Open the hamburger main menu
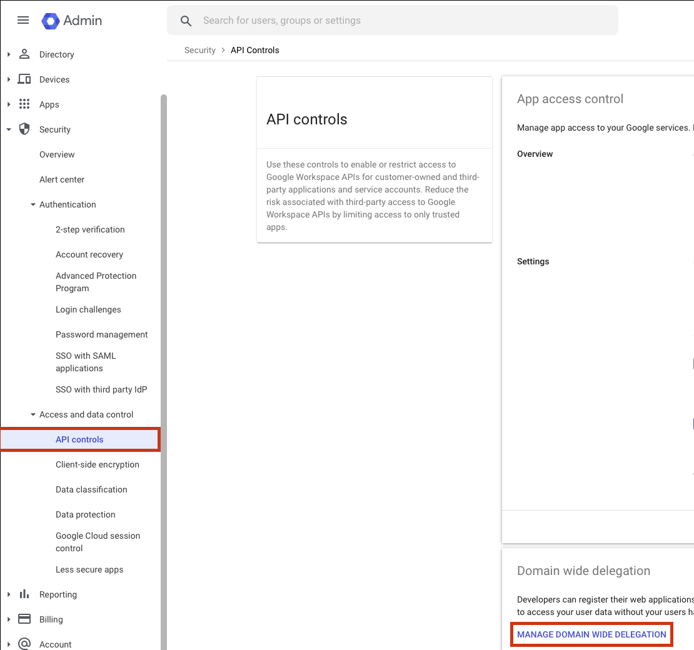Image resolution: width=694 pixels, height=650 pixels. pos(23,21)
